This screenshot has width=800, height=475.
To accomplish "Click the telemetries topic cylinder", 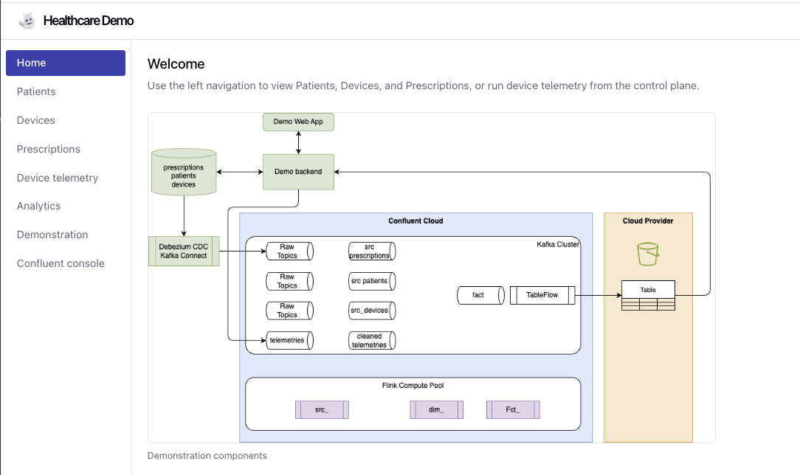I will point(289,340).
